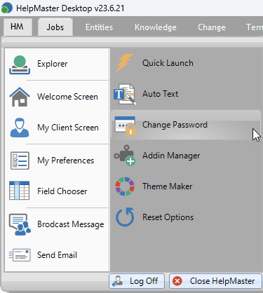Launch Quick Launch lightning bolt icon
The image size is (263, 293).
click(124, 63)
